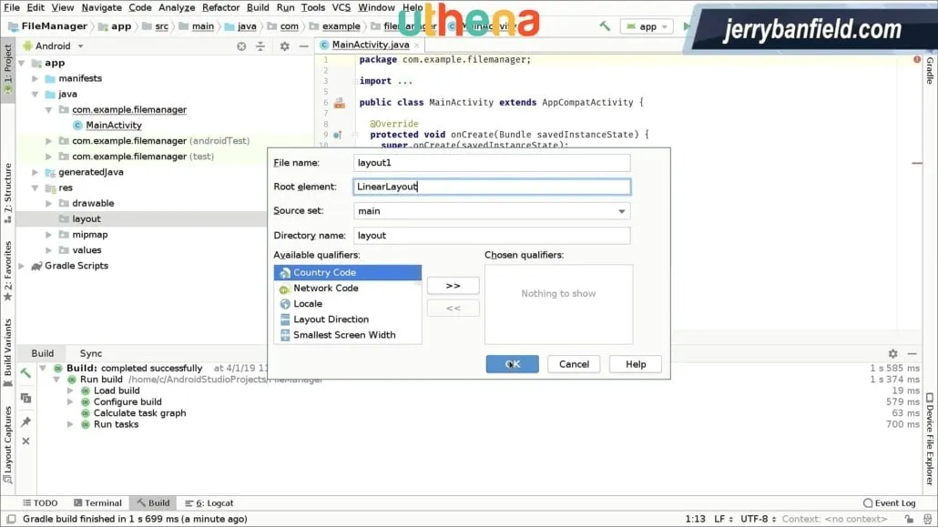Open the Navigate menu
Screen dimensions: 938x527
click(101, 7)
